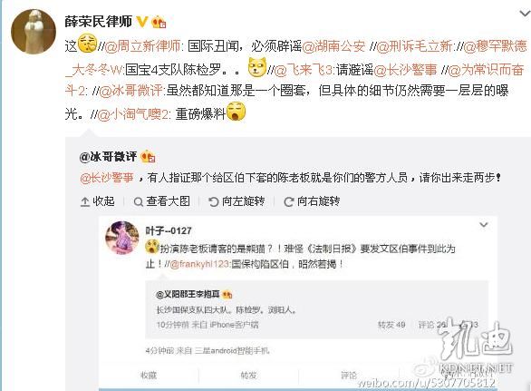This screenshot has width=531, height=391.
Task: Click the 评论 tab in the embedded post
Action: click(x=349, y=375)
